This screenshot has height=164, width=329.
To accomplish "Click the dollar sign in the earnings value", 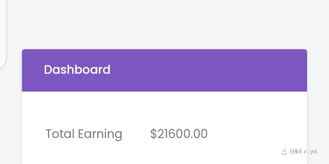I will 154,134.
